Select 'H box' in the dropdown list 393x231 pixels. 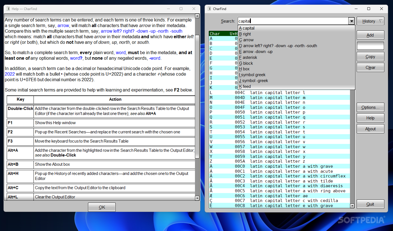[296, 69]
